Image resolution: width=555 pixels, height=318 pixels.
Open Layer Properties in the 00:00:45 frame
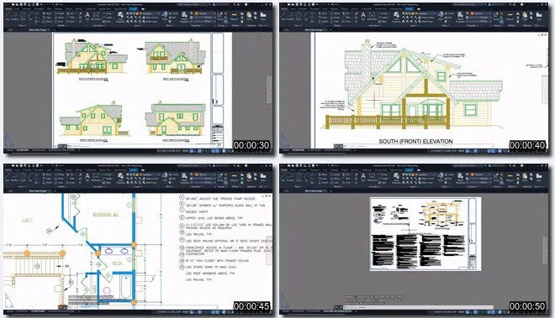[x=120, y=177]
